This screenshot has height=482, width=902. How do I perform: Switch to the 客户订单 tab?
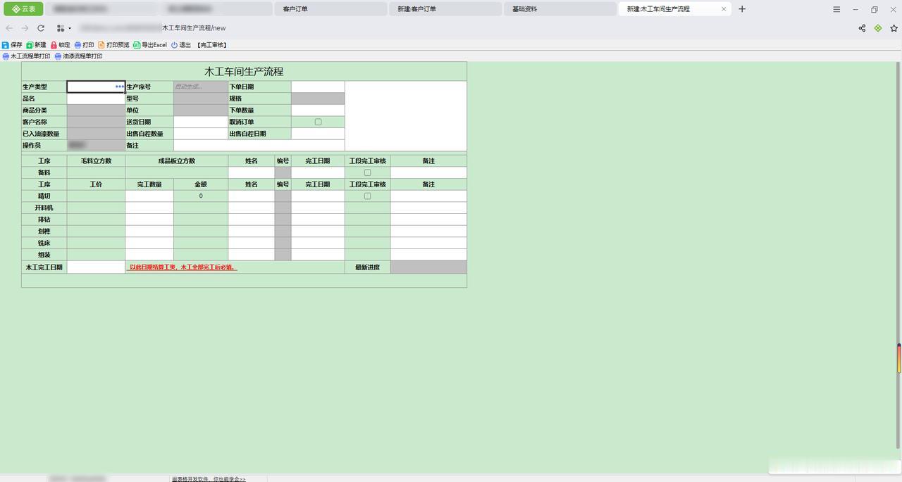tap(330, 9)
